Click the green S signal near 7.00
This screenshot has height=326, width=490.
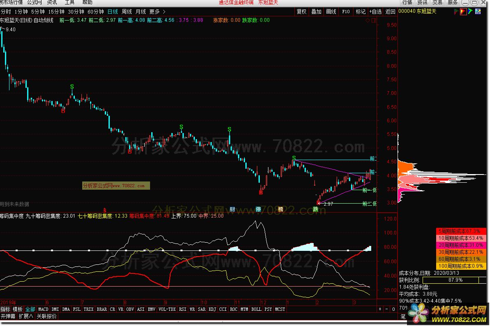point(72,87)
